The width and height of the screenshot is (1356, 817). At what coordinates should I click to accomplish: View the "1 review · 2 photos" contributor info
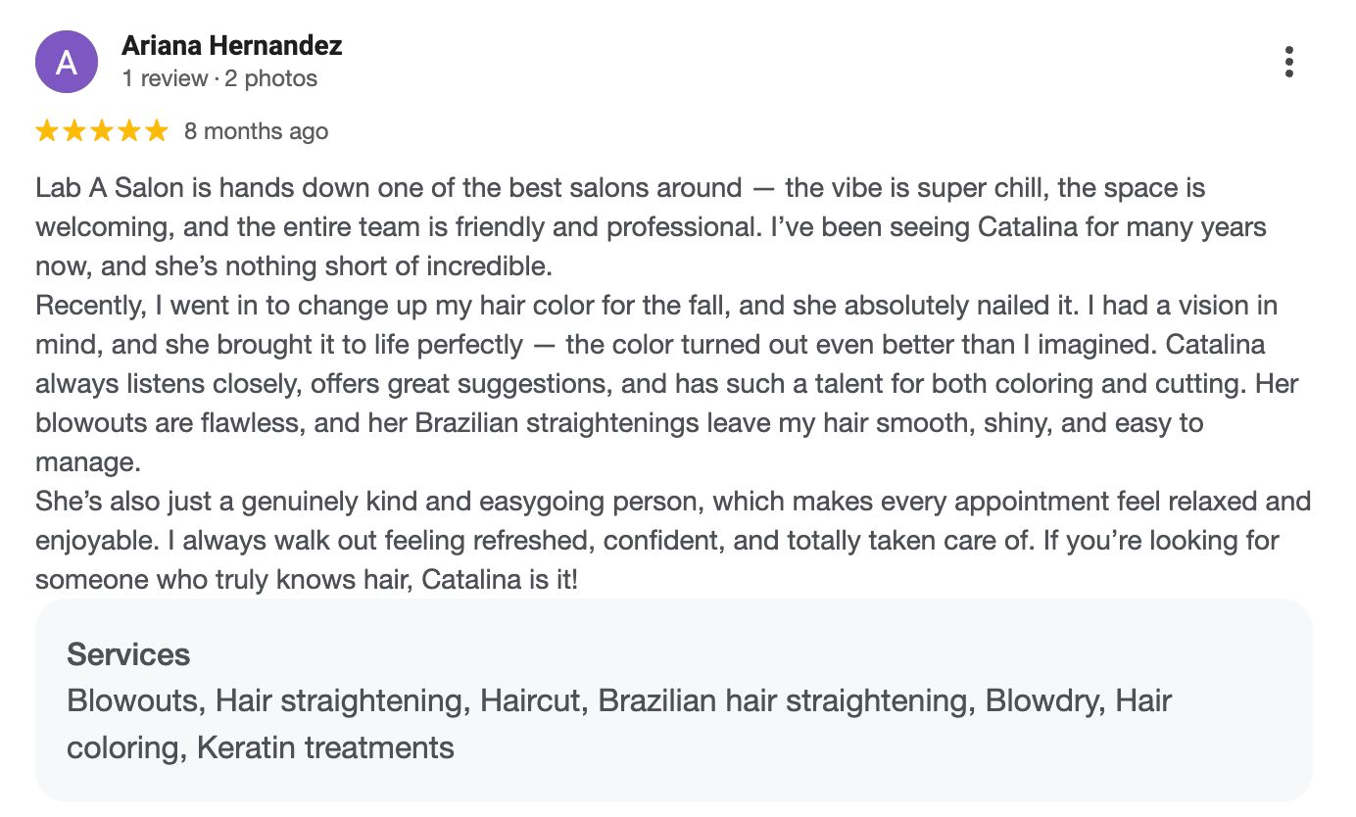pyautogui.click(x=219, y=78)
